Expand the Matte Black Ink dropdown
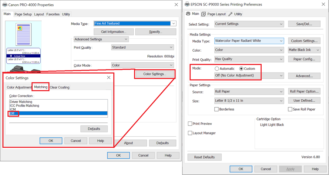 pos(304,50)
